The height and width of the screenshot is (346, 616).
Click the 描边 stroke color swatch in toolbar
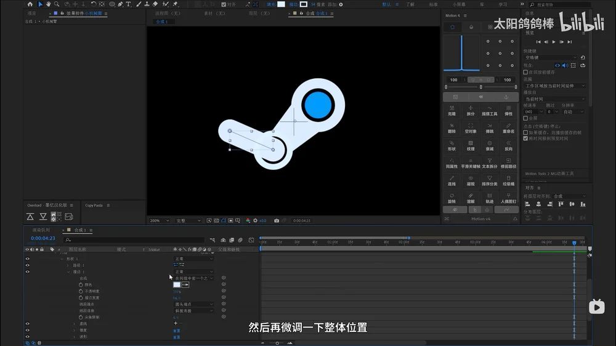pyautogui.click(x=304, y=4)
